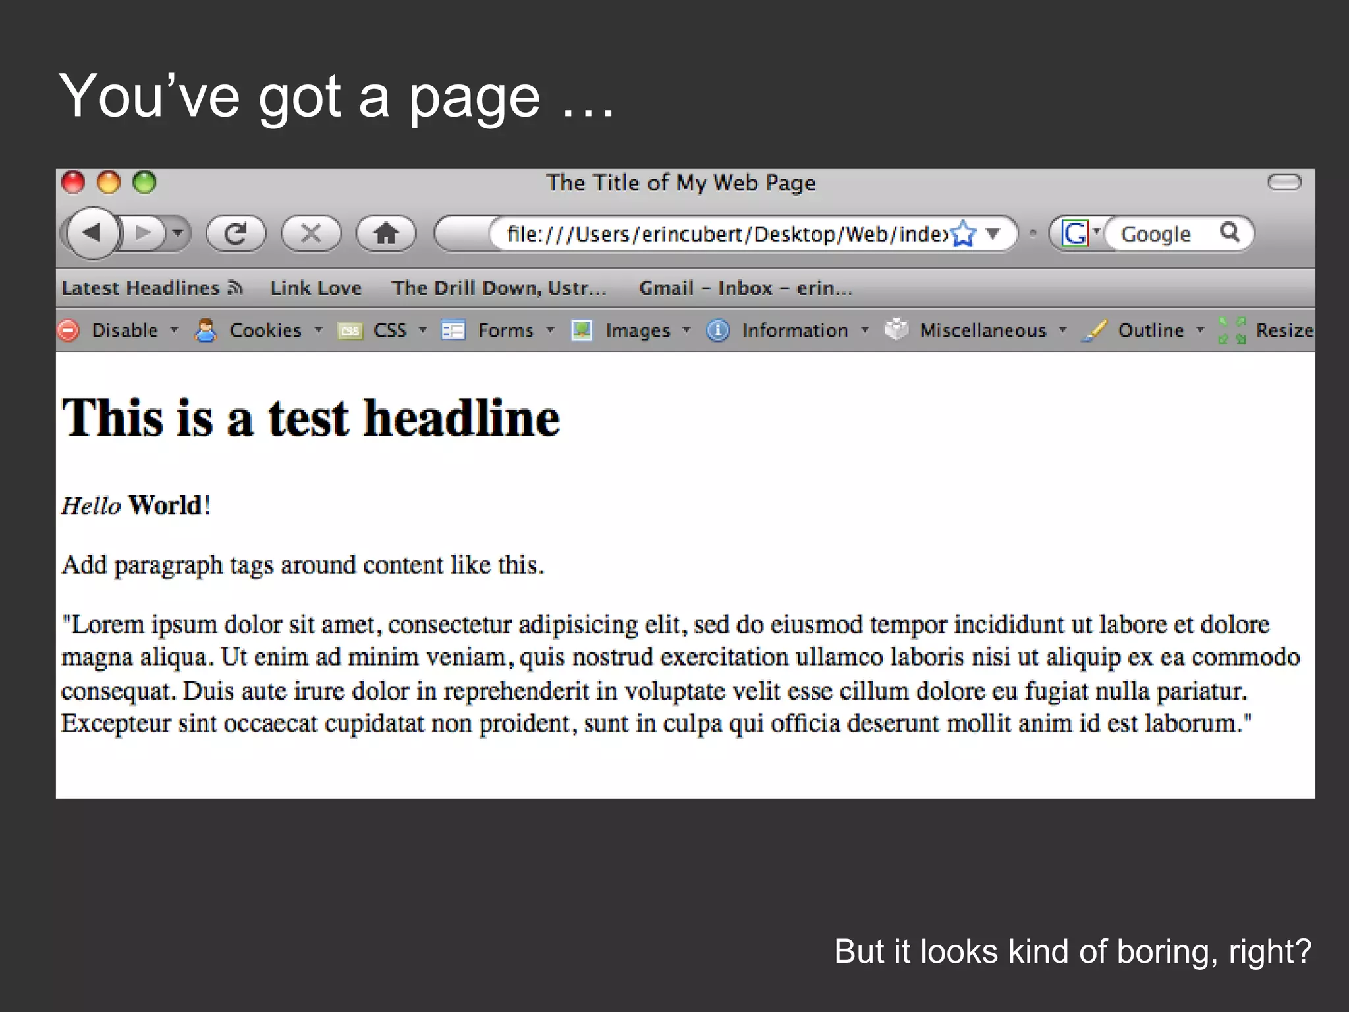The image size is (1349, 1012).
Task: Open the Images menu
Action: point(638,330)
